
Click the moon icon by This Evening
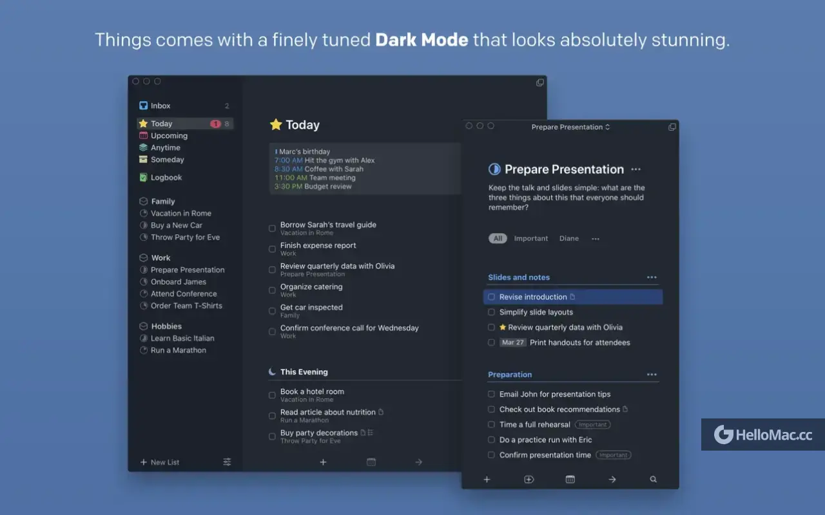pos(273,371)
